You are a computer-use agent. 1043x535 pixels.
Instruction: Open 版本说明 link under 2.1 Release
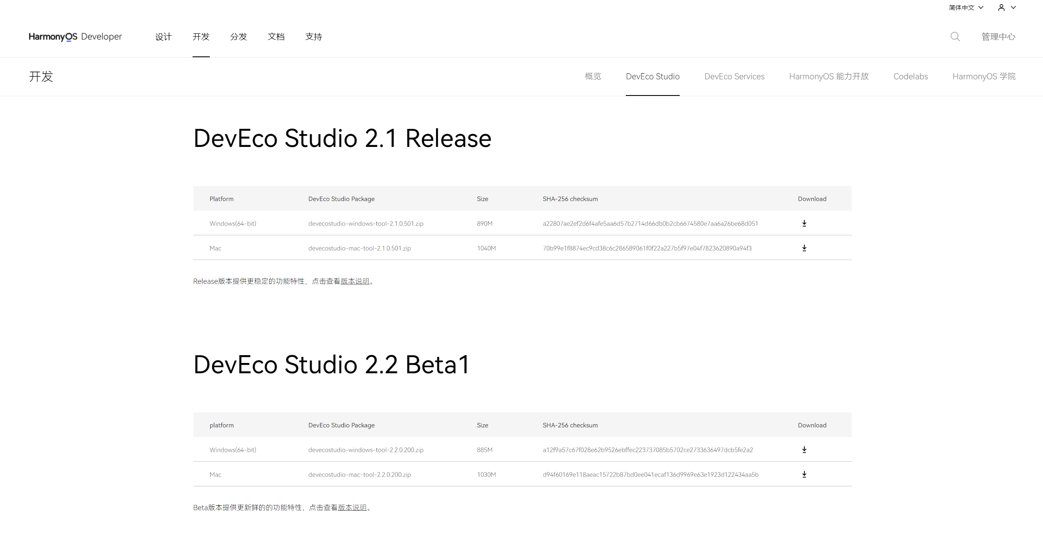[x=355, y=281]
